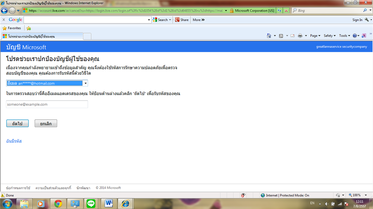This screenshot has height=209, width=373.
Task: Open ข้อกำหนดการใช้ terms footer link
Action: pyautogui.click(x=18, y=188)
